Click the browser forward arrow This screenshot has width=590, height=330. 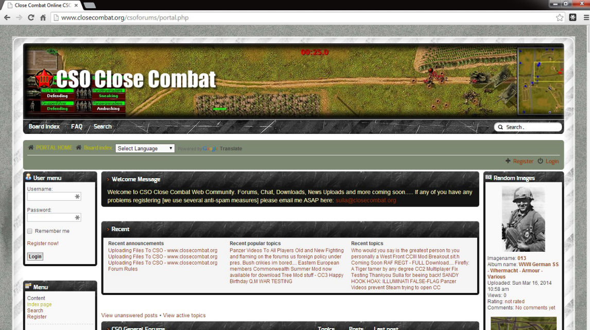click(19, 18)
